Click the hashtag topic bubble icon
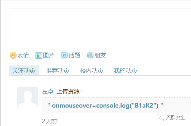Image resolution: width=191 pixels, height=126 pixels. pos(64,56)
